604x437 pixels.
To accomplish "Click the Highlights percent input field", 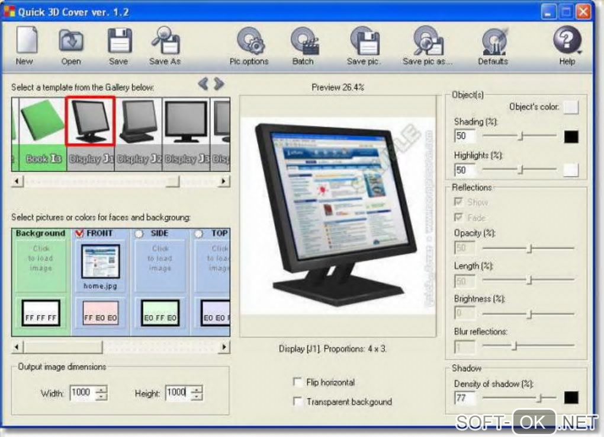I will pyautogui.click(x=465, y=170).
